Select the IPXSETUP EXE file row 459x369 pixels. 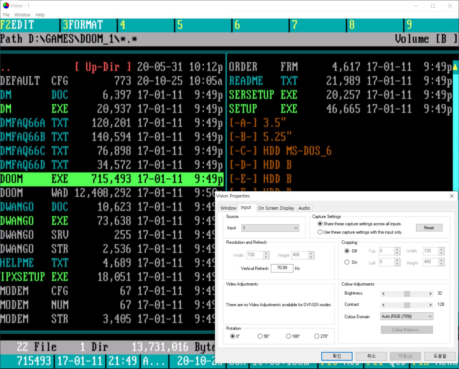[108, 277]
